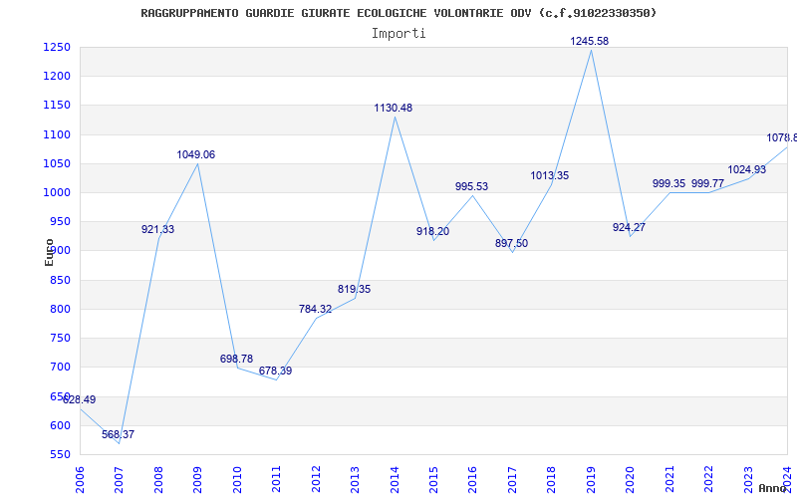Click the x-axis year 2019
Screen dimensions: 797x498
tap(591, 480)
